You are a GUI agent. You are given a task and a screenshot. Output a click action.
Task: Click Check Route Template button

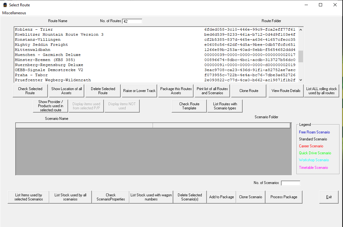coord(189,106)
